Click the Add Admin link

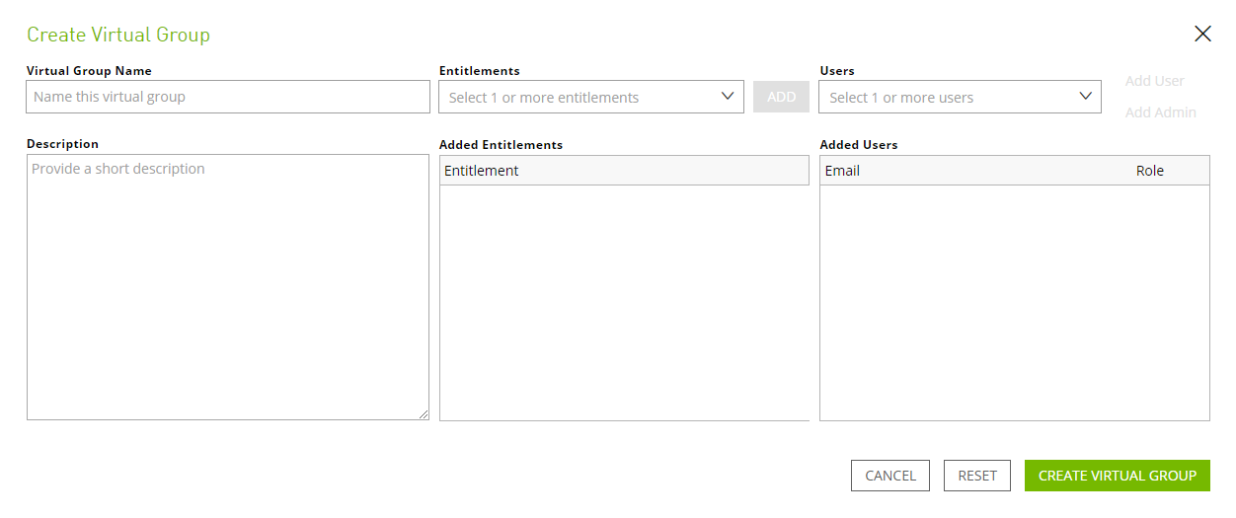tap(1160, 112)
